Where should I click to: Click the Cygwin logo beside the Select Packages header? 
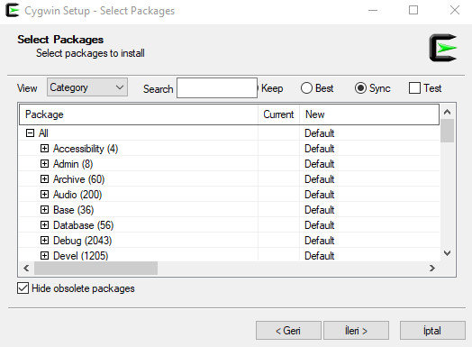[x=443, y=48]
